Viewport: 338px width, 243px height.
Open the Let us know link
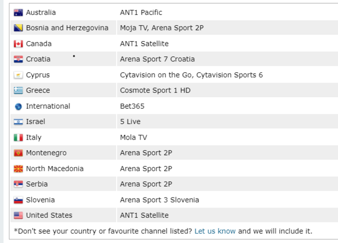click(215, 231)
